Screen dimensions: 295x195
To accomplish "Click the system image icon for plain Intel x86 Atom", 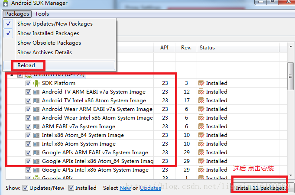I will point(36,144).
